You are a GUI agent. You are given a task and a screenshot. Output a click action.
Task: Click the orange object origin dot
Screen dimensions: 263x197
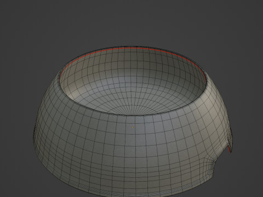tap(133, 128)
